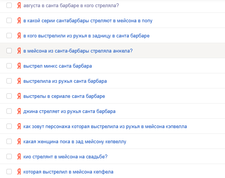
Task: Click Yandex icon beside «в какой серии сантабарбары стреляют»
Action: 19,21
